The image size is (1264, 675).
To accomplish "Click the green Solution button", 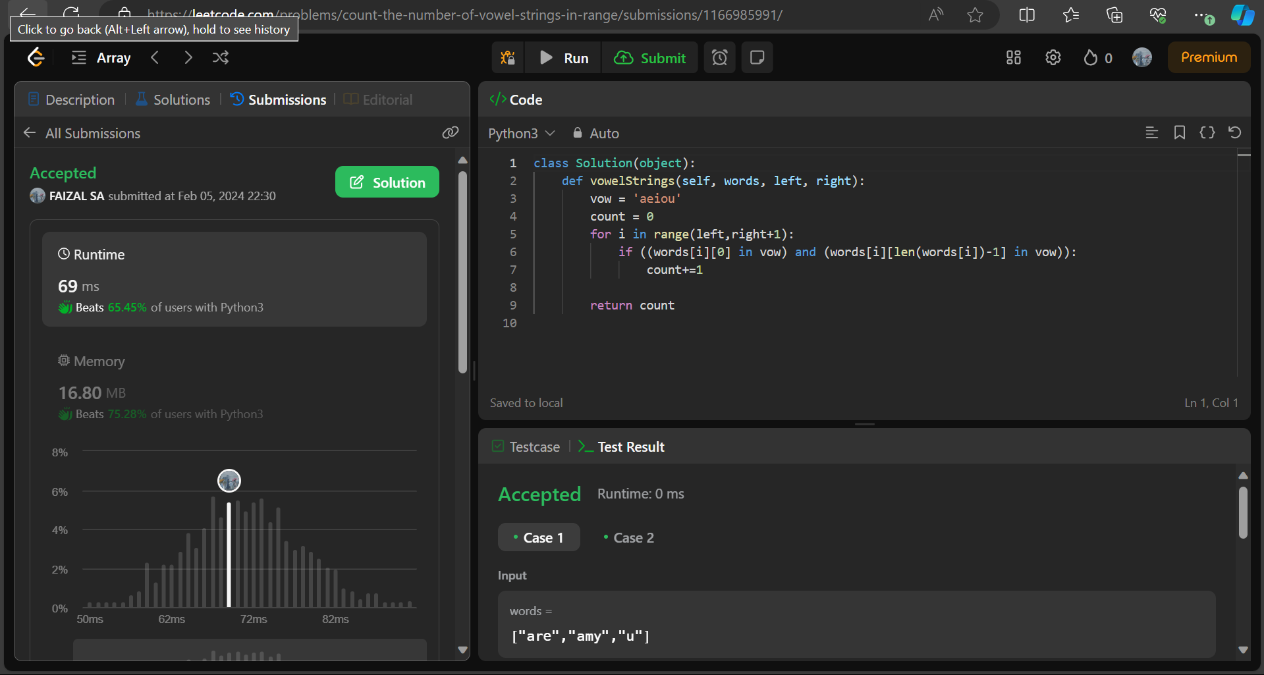I will pos(387,182).
